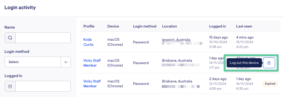Open Vicky Staff Member link in third row

point(92,84)
